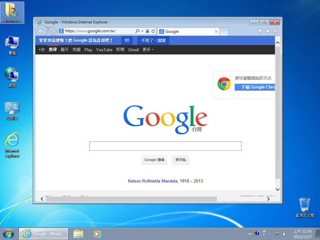Click the vertical scrollbar thumb

click(x=277, y=112)
